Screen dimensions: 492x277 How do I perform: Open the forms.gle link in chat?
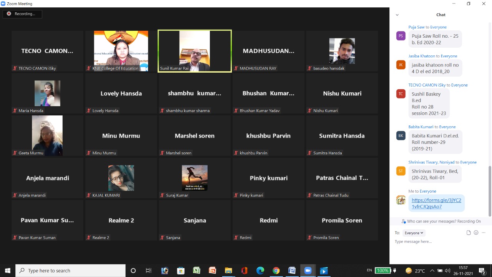pos(436,203)
